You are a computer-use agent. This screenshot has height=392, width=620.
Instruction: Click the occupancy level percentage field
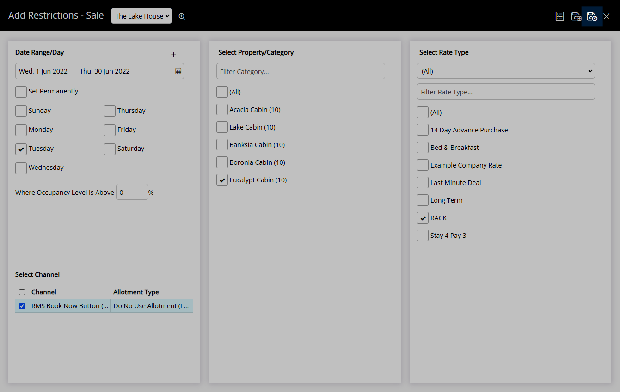tap(132, 192)
